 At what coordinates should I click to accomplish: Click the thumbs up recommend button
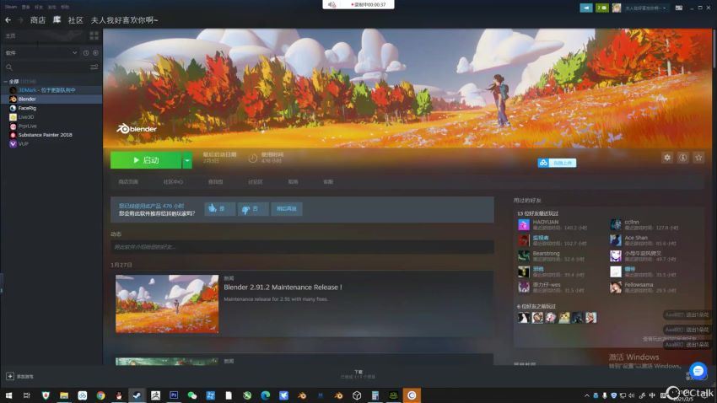pos(220,208)
